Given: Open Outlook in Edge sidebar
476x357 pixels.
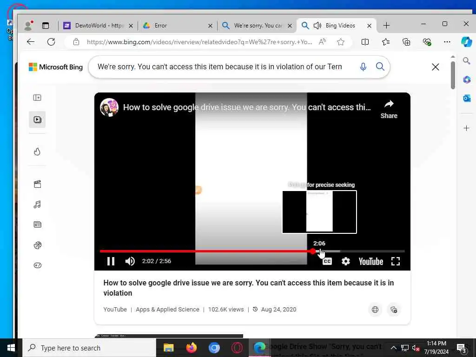Looking at the screenshot, I should click(467, 98).
